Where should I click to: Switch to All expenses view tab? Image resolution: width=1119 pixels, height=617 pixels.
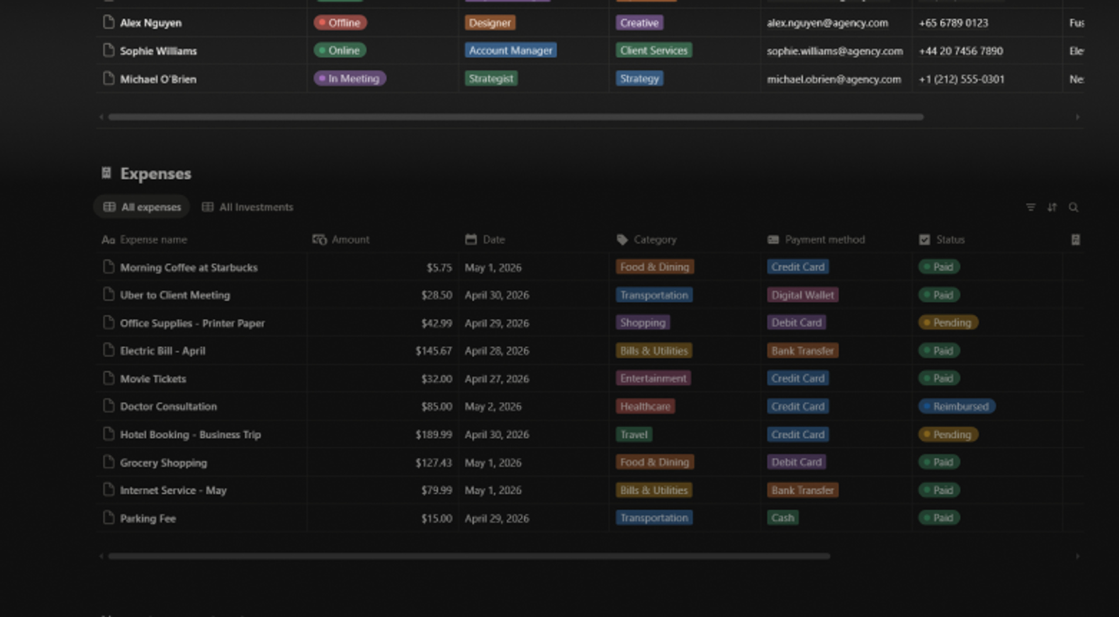click(142, 207)
